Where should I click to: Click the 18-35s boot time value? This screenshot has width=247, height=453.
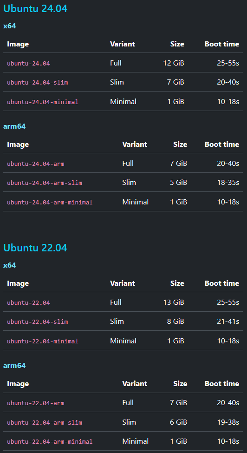[228, 183]
